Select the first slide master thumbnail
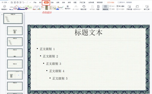Viewport: 152px width, 94px height. point(13,18)
